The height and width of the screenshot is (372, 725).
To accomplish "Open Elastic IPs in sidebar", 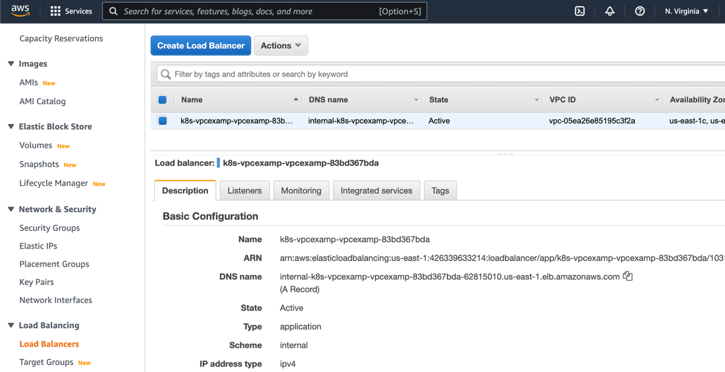I will pos(38,246).
